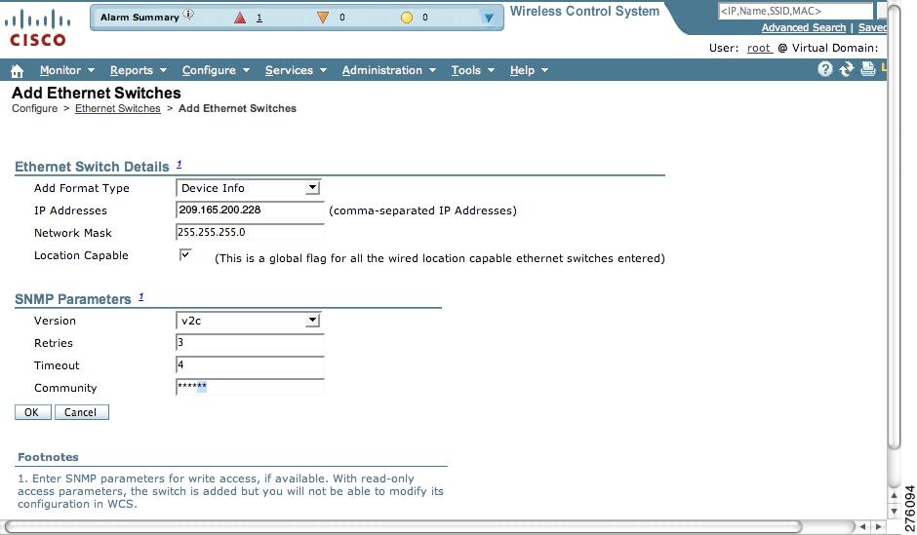
Task: Refresh the page with the arrows icon
Action: click(x=846, y=69)
